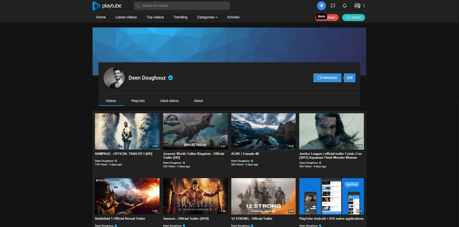
Task: Click the user avatar in header
Action: tap(357, 6)
